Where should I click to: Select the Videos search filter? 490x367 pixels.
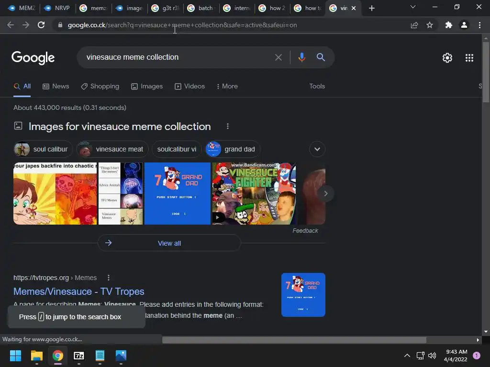(189, 86)
